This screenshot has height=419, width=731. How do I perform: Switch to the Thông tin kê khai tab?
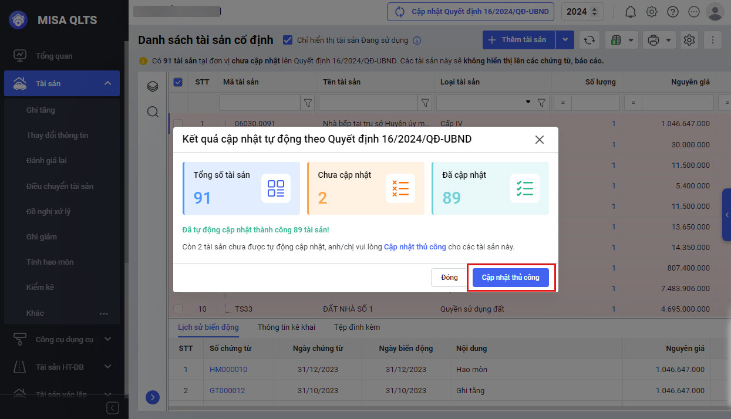click(286, 327)
